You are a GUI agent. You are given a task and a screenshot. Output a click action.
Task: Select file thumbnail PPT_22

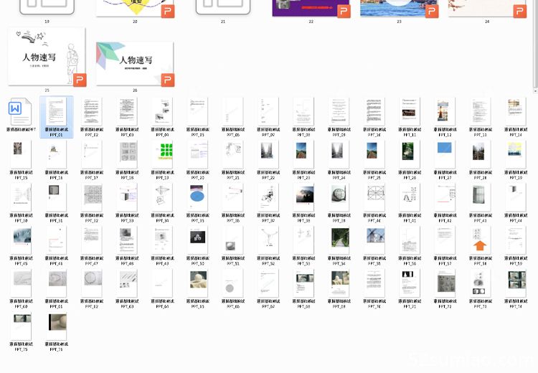[268, 154]
